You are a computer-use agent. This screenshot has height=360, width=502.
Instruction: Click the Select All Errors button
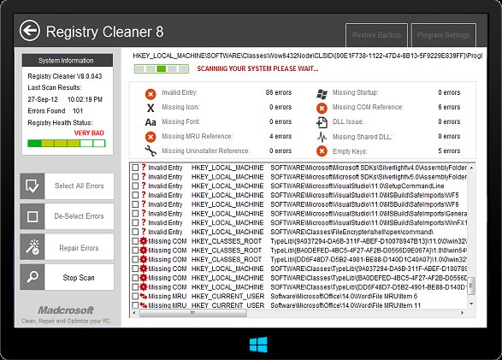(67, 186)
